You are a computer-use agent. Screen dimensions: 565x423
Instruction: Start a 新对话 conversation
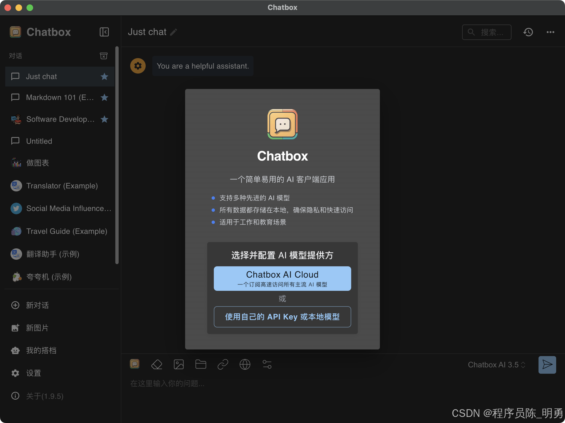[37, 305]
